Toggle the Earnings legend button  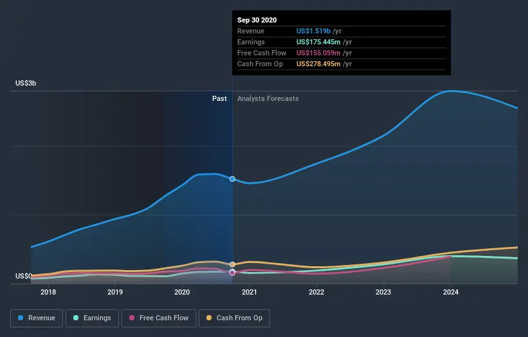click(x=92, y=318)
